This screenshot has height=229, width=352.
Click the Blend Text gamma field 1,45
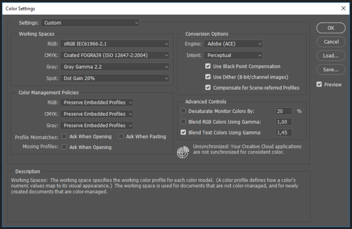284,133
